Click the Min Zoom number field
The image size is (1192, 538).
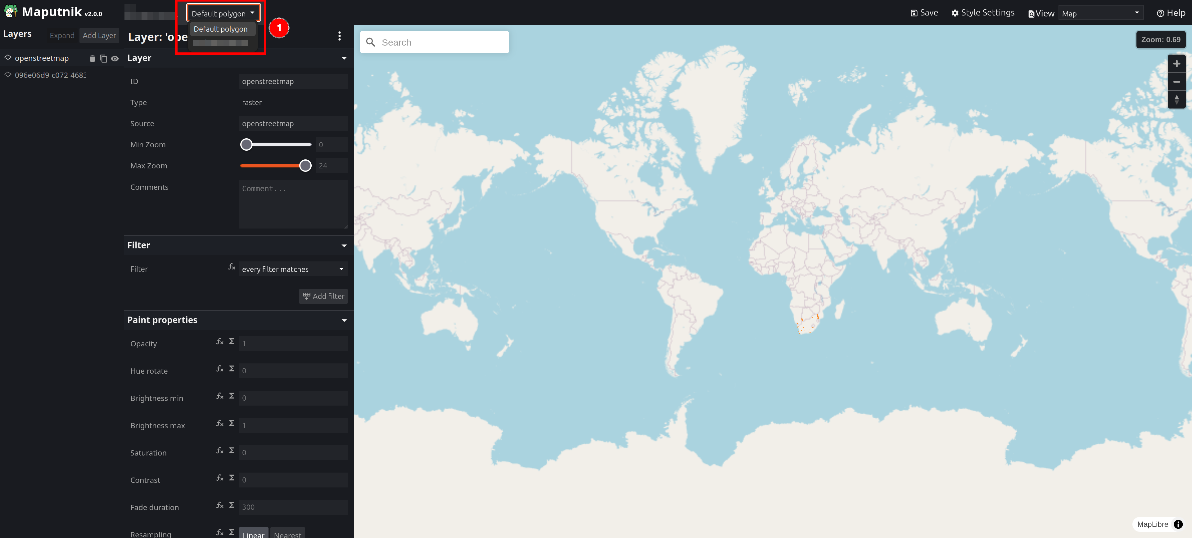click(x=331, y=145)
